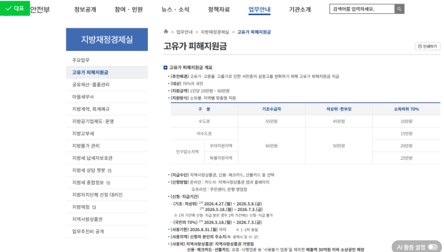This screenshot has width=444, height=252.
Task: Click the 50만원 table cell
Action: point(339,146)
